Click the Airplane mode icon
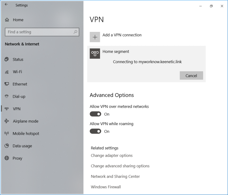 point(7,121)
